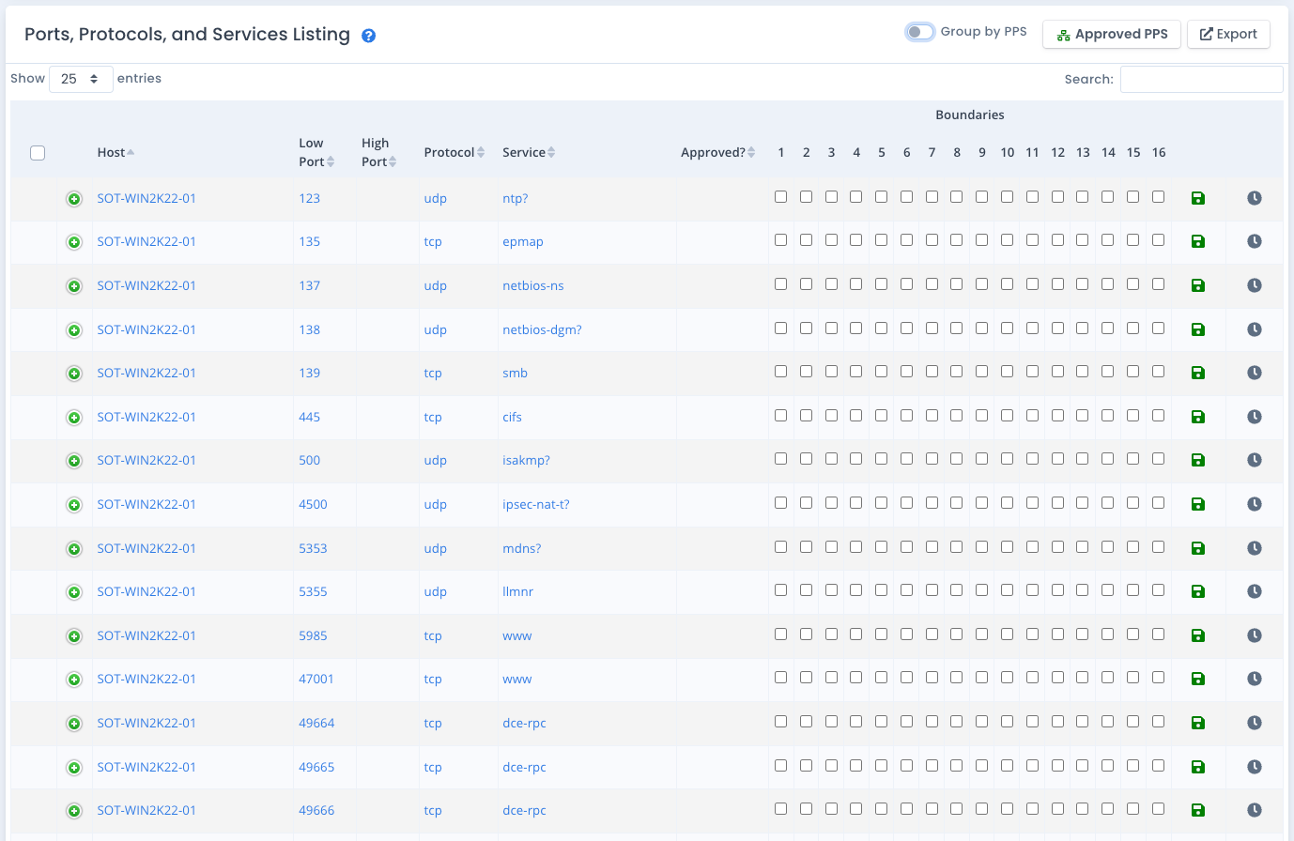Open the netbios-dgm? service link
Screen dimensions: 1294x841
[542, 329]
